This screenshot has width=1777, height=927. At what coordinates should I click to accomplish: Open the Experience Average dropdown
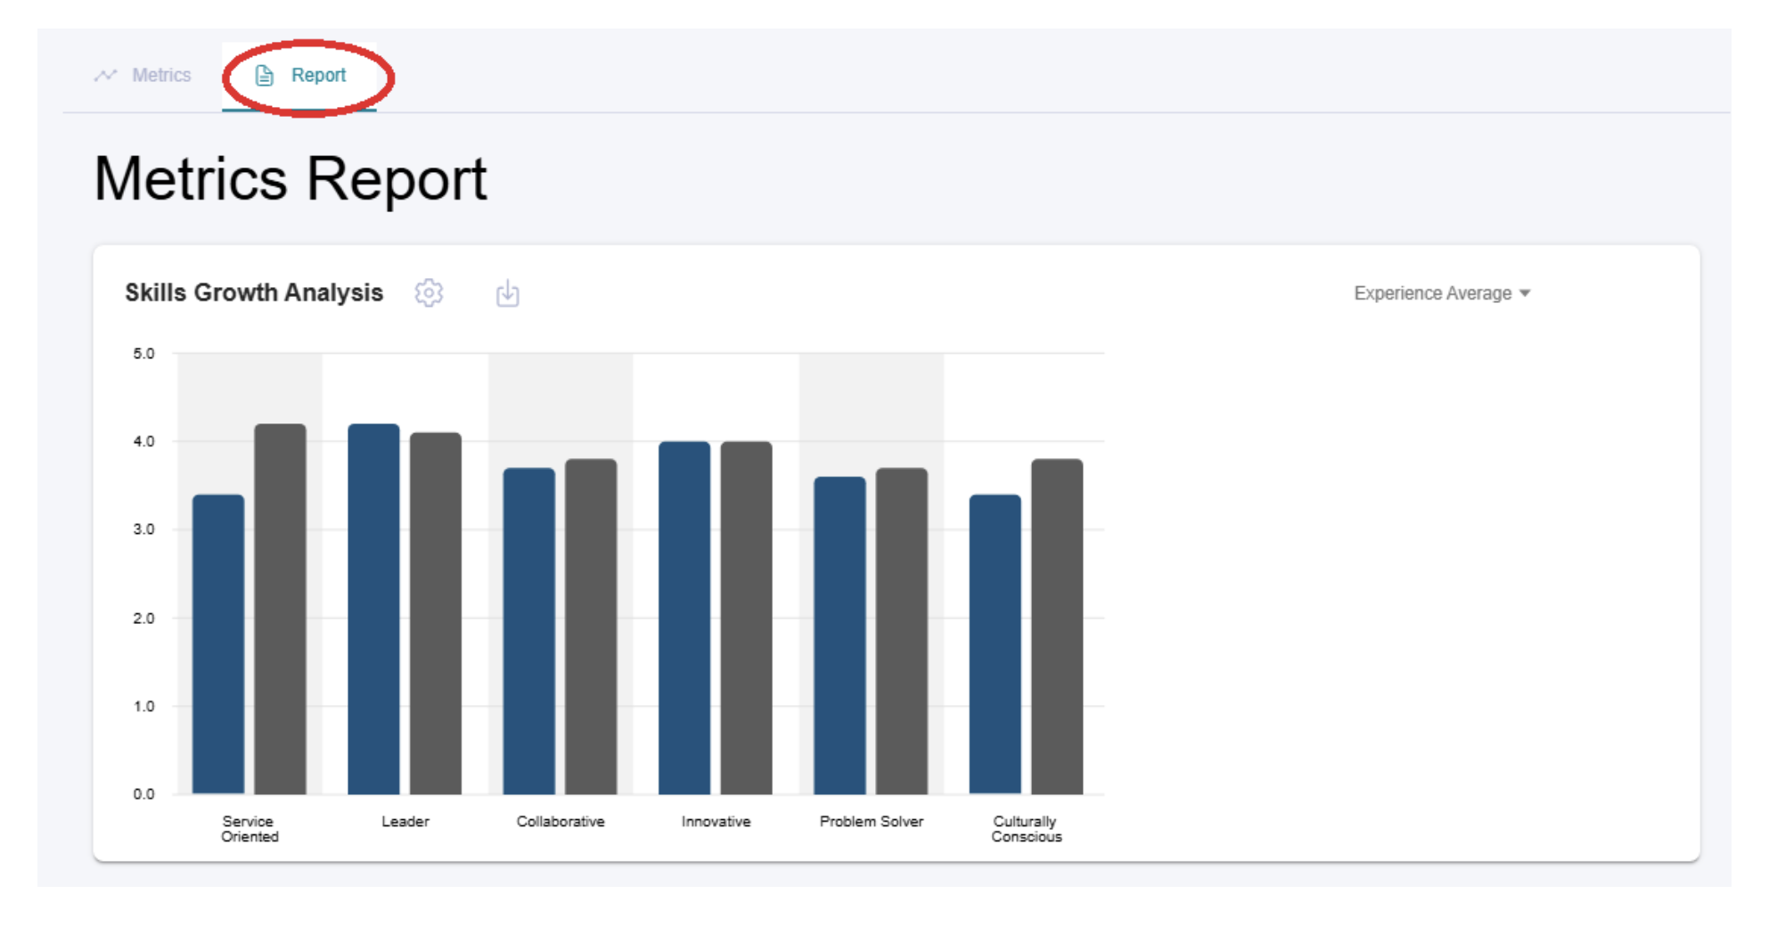point(1432,293)
